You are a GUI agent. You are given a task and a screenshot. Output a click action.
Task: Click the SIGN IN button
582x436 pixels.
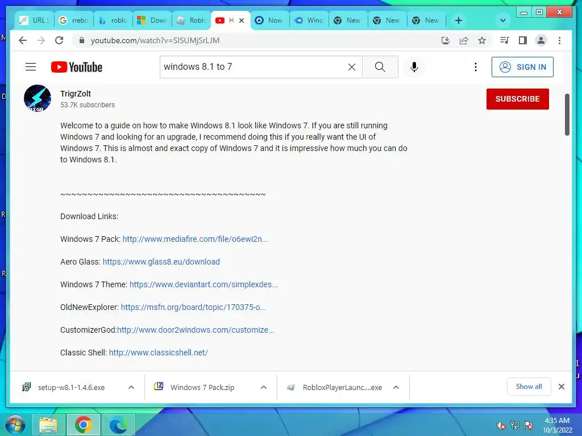(522, 67)
